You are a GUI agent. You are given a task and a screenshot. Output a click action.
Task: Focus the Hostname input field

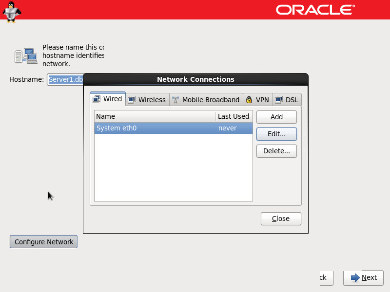click(65, 79)
